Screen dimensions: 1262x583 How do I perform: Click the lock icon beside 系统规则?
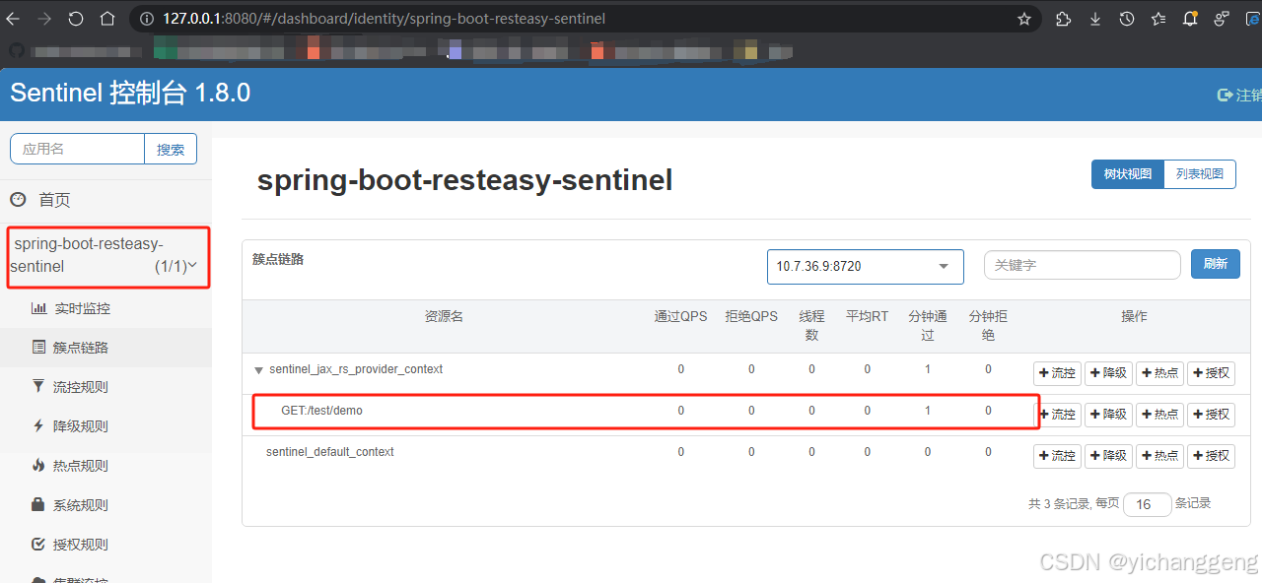38,504
